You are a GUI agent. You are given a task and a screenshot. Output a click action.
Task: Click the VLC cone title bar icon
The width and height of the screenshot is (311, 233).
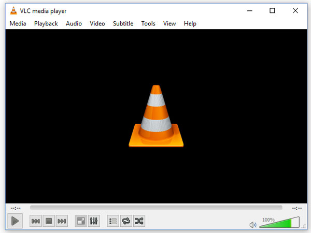pos(13,11)
